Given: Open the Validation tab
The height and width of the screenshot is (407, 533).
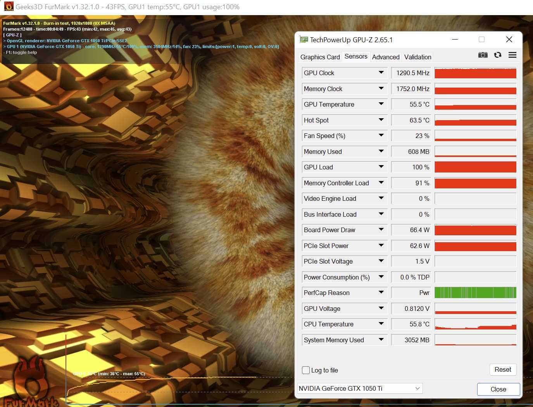Looking at the screenshot, I should [x=417, y=57].
